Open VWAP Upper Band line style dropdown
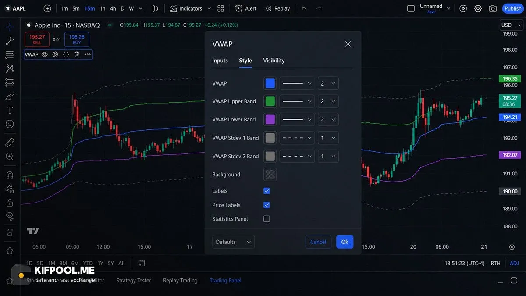Viewport: 526px width, 296px height. point(297,101)
